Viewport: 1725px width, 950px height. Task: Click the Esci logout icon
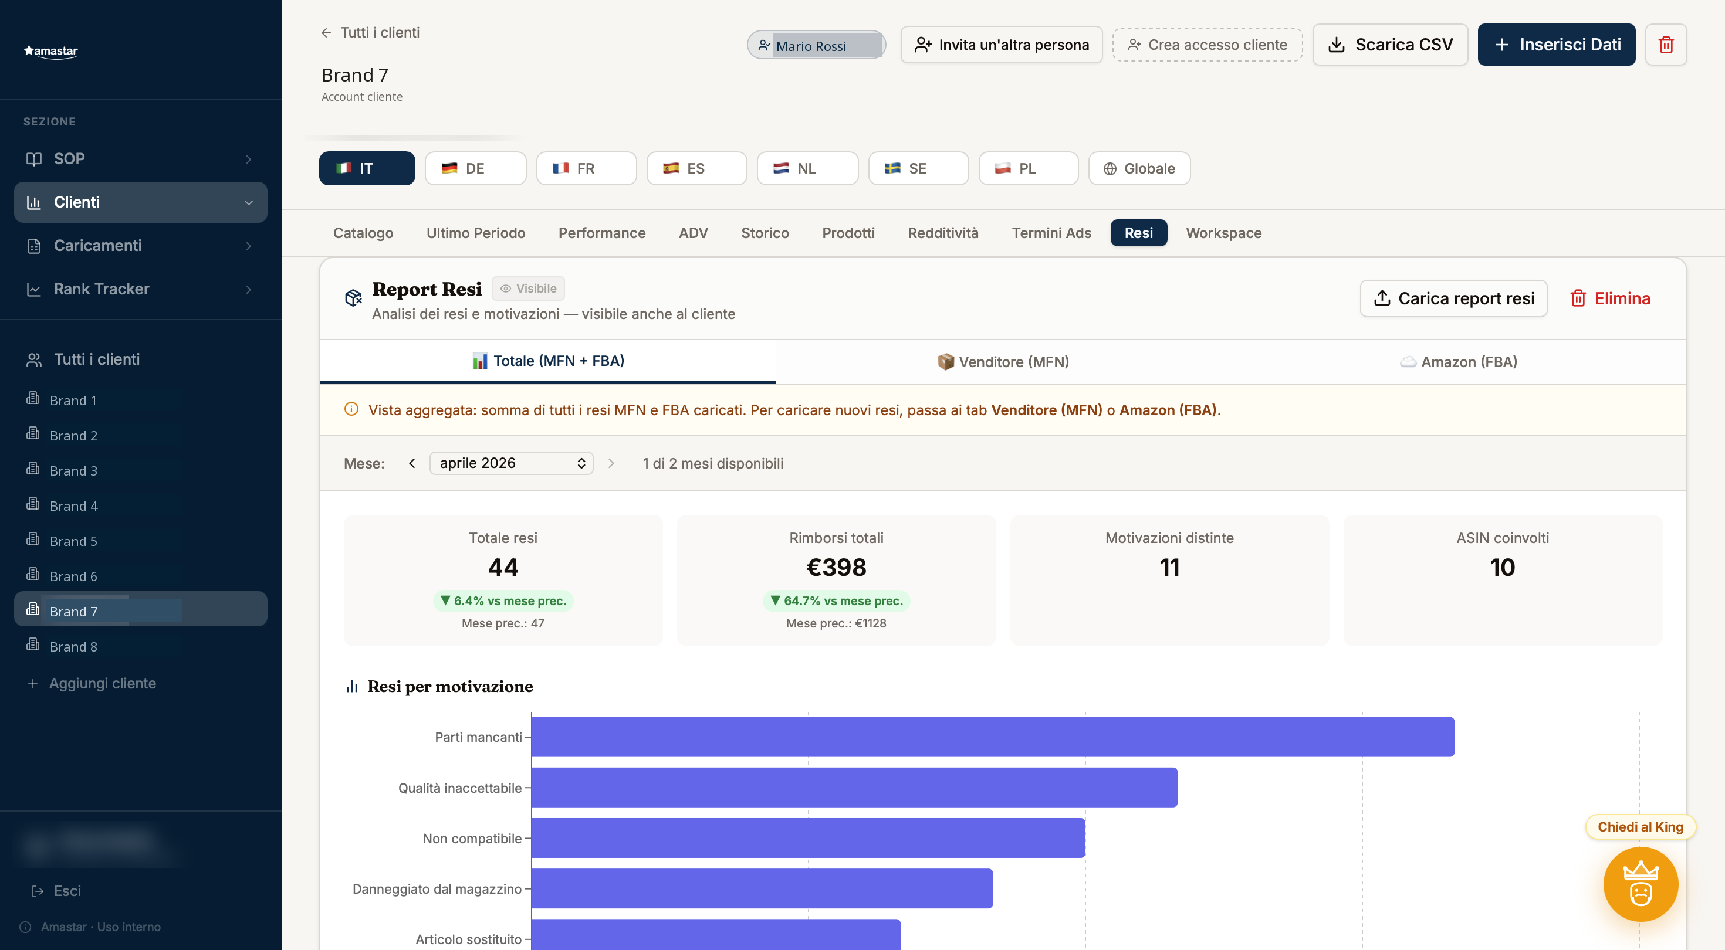38,891
